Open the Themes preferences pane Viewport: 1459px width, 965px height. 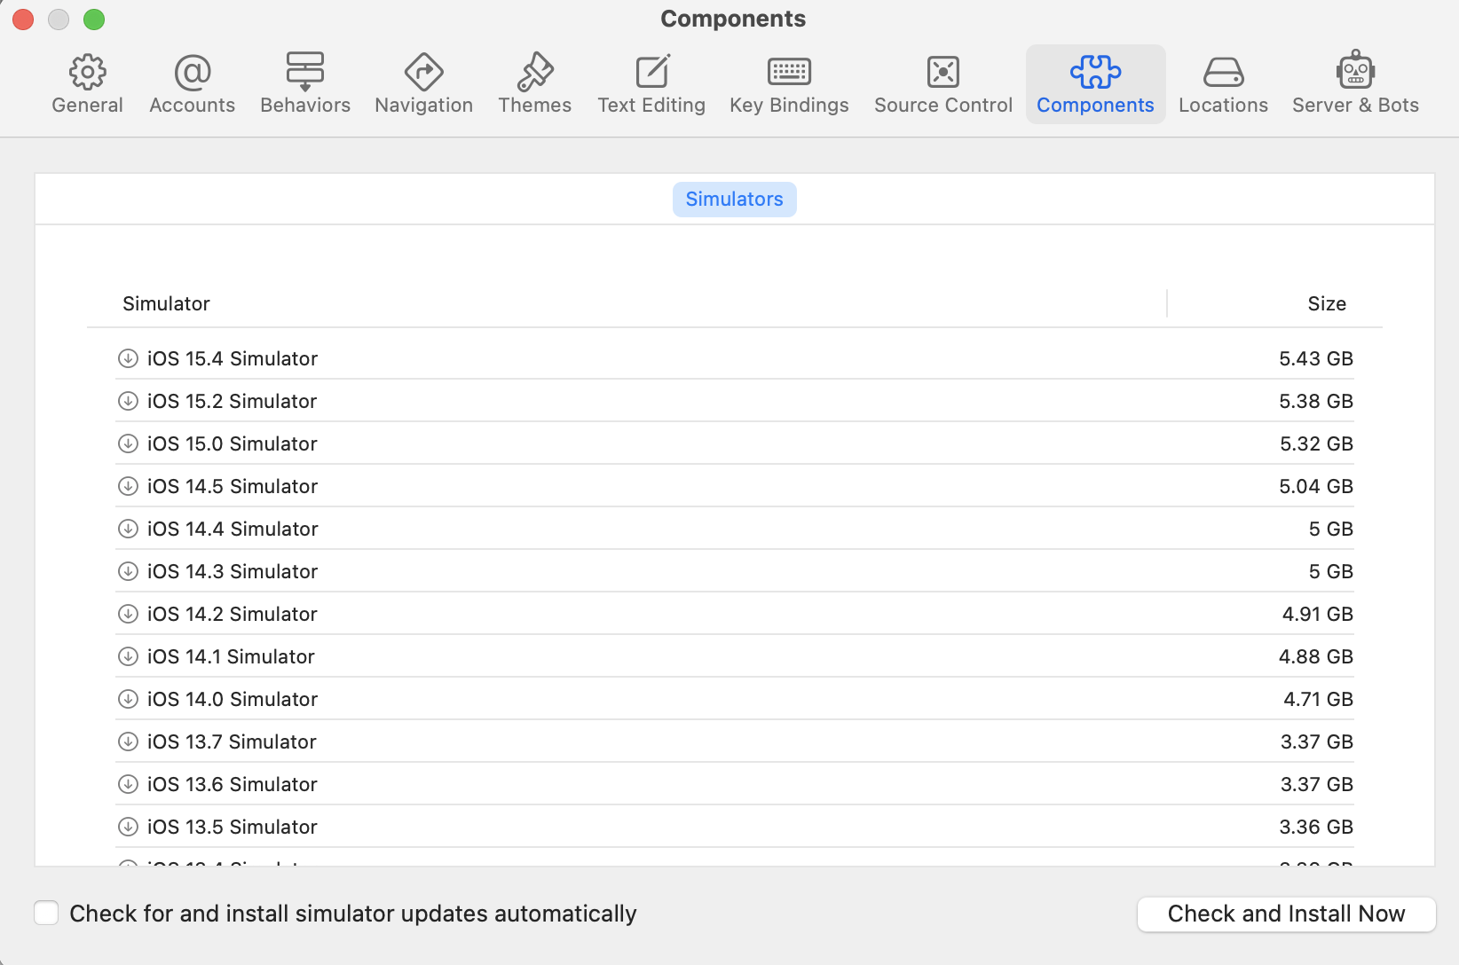[535, 85]
